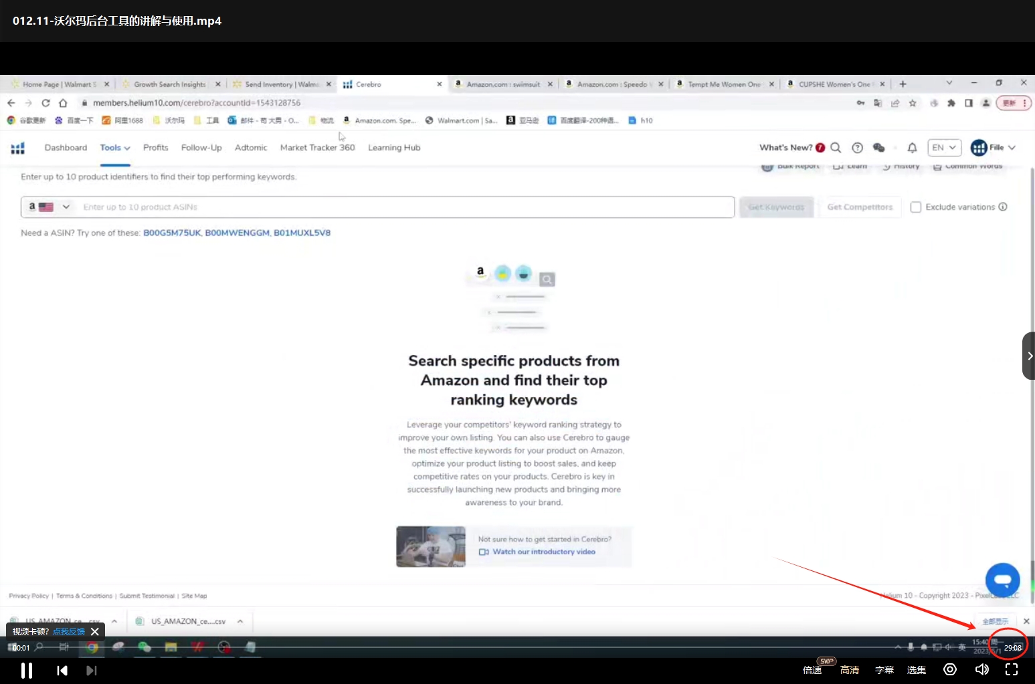Check the Exclude variations checkbox
Screen dimensions: 1035x684
click(x=916, y=207)
